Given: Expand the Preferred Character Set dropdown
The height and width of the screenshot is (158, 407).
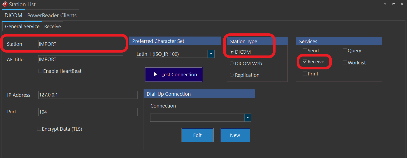Looking at the screenshot, I should (211, 54).
